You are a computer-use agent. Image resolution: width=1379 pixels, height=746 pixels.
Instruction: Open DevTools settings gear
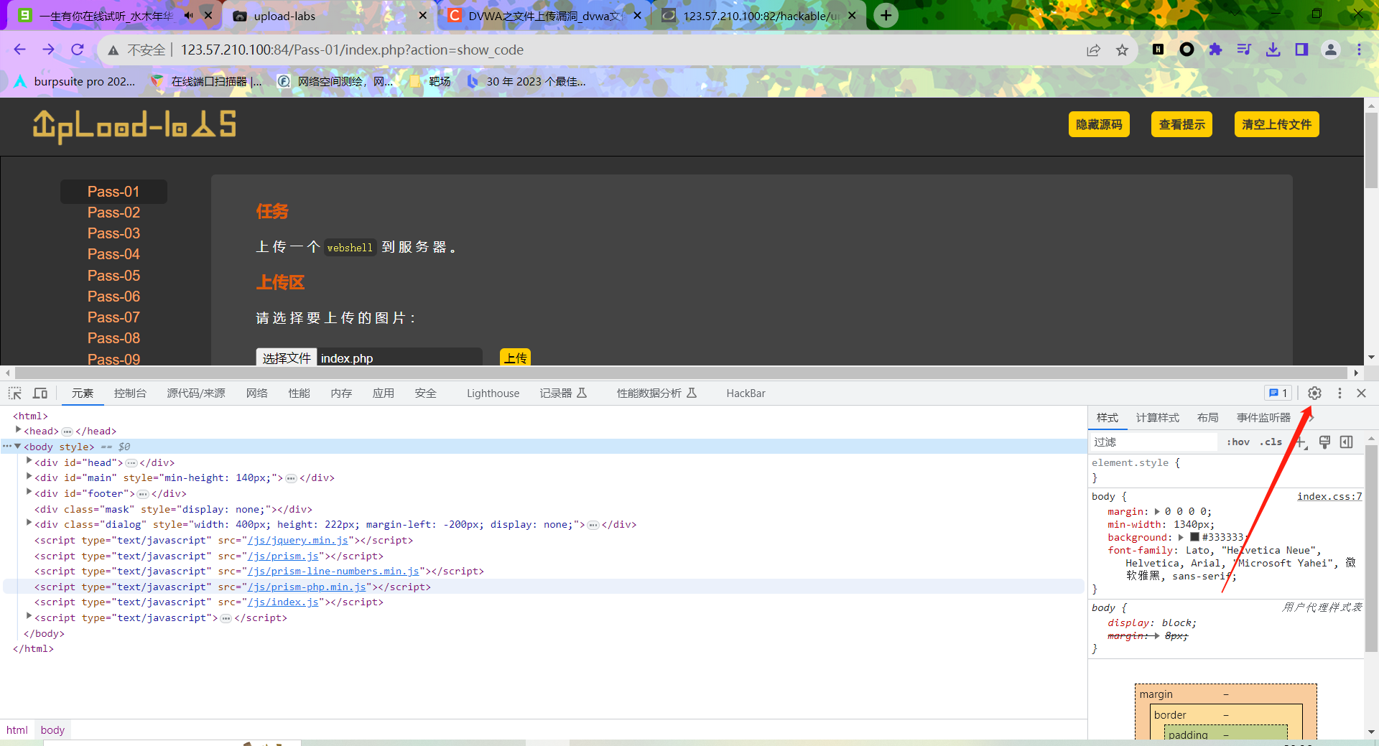coord(1314,393)
